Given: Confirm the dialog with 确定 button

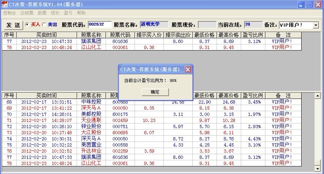Looking at the screenshot, I should (x=155, y=92).
